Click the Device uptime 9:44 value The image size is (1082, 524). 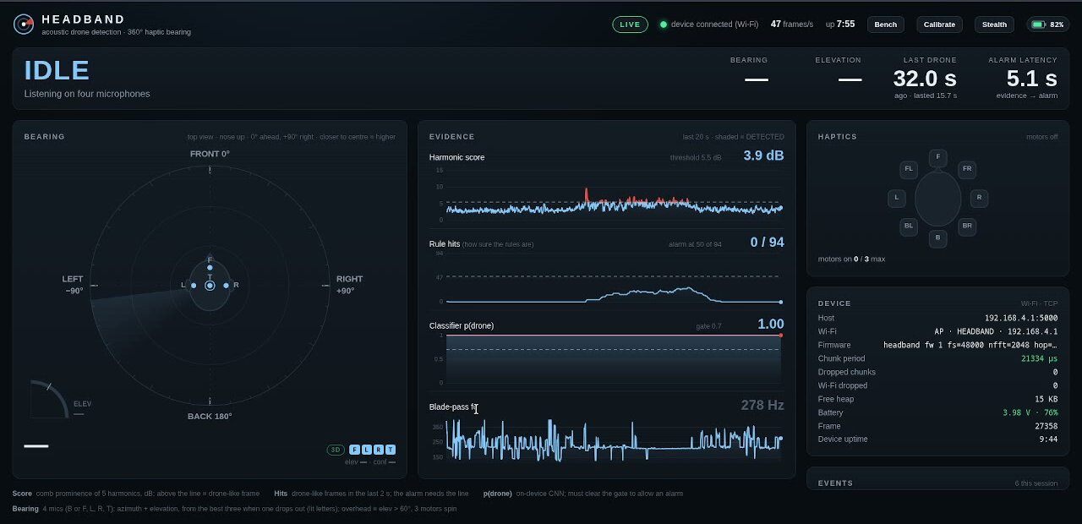[1048, 439]
